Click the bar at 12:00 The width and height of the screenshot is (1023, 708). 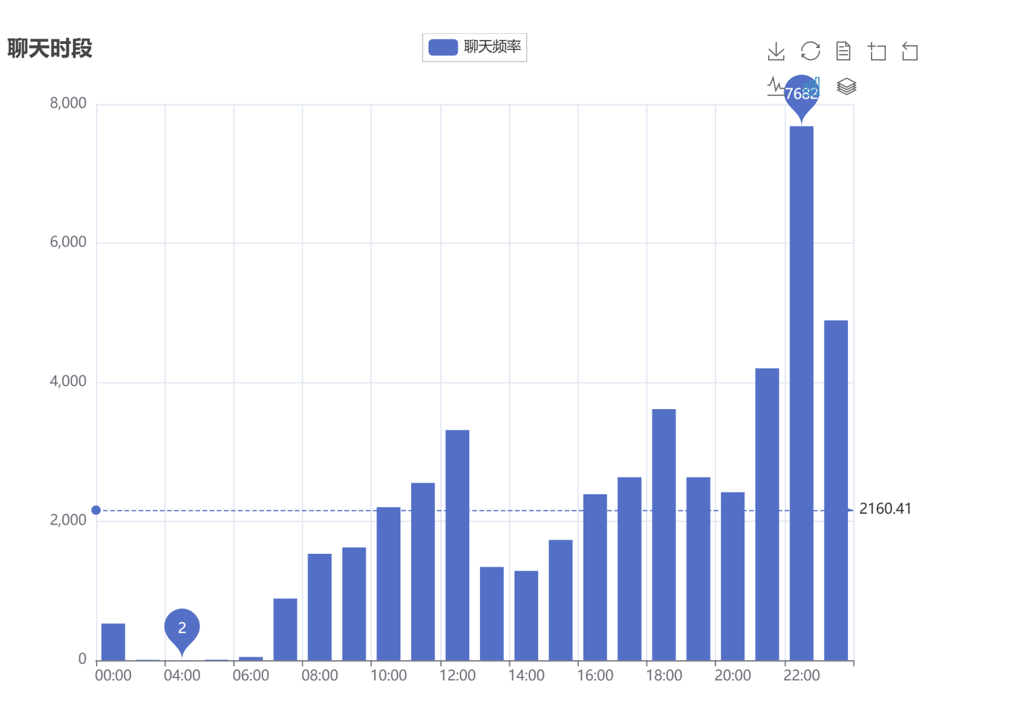pyautogui.click(x=457, y=544)
